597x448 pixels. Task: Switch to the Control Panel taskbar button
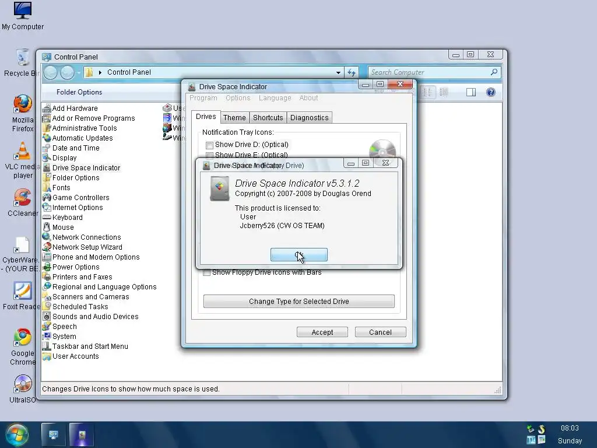pyautogui.click(x=53, y=435)
